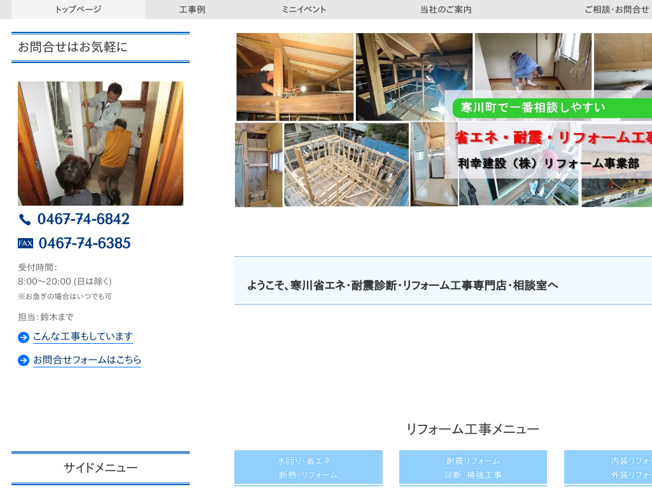The image size is (652, 489).
Task: Follow the お問合せフォームはこちら link
Action: (x=87, y=360)
